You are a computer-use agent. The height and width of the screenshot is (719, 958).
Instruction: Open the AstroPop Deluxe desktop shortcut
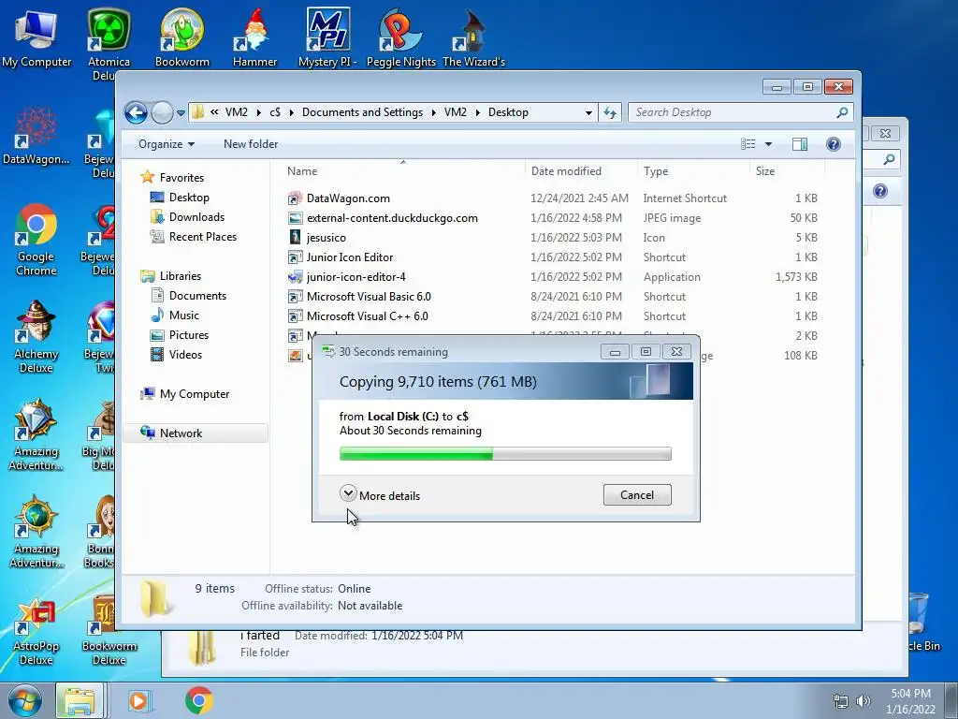click(x=36, y=630)
